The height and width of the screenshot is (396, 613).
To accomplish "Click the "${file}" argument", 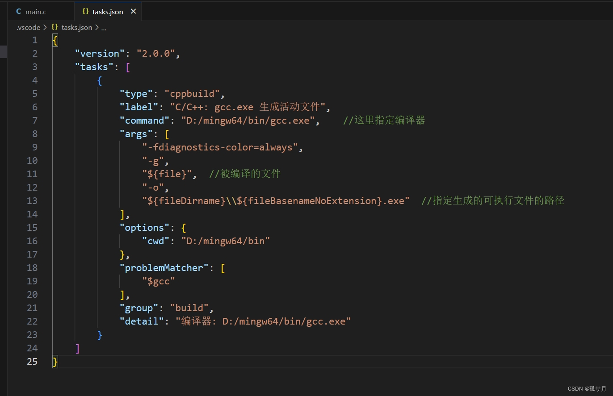I will pos(167,174).
